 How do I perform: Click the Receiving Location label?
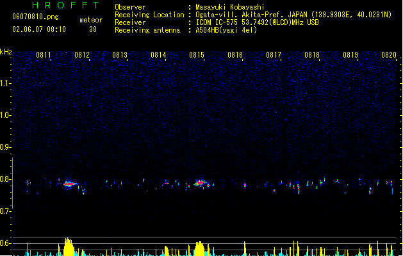(x=149, y=15)
